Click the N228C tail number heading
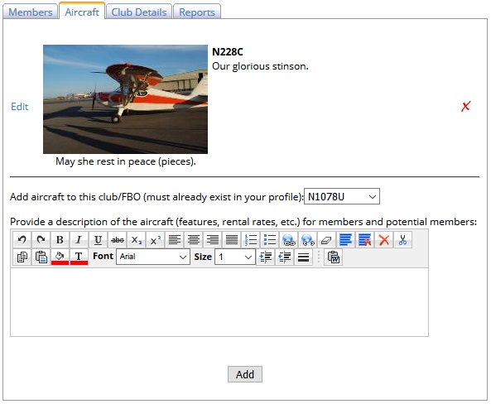 pos(228,51)
